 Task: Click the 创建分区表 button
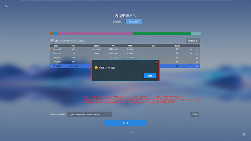pyautogui.click(x=193, y=41)
